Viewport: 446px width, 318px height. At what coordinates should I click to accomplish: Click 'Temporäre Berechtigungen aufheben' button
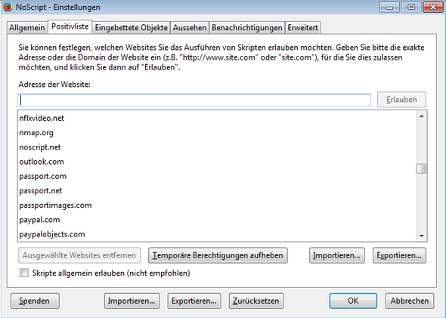click(218, 255)
